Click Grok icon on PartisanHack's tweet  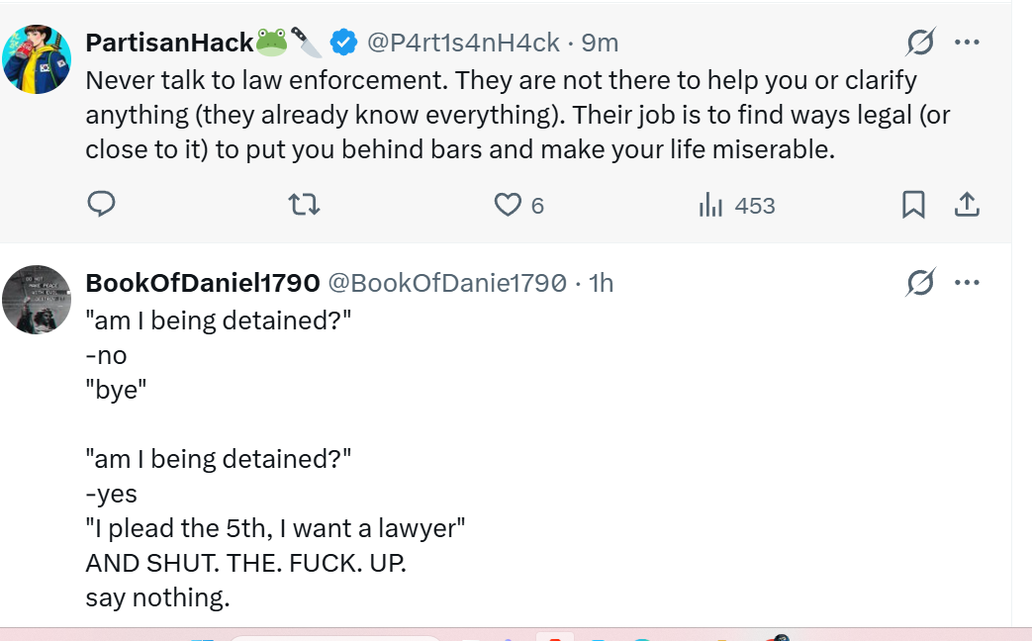[920, 43]
